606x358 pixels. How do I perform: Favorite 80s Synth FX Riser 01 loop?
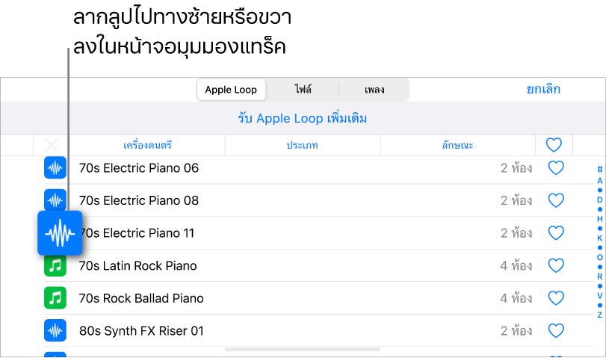[x=555, y=330]
